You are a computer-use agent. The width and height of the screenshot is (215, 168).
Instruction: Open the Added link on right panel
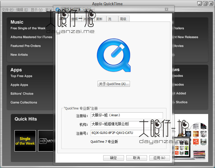coord(181,93)
